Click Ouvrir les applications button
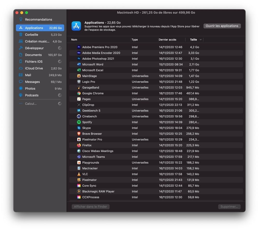This screenshot has height=230, width=259. (x=222, y=26)
